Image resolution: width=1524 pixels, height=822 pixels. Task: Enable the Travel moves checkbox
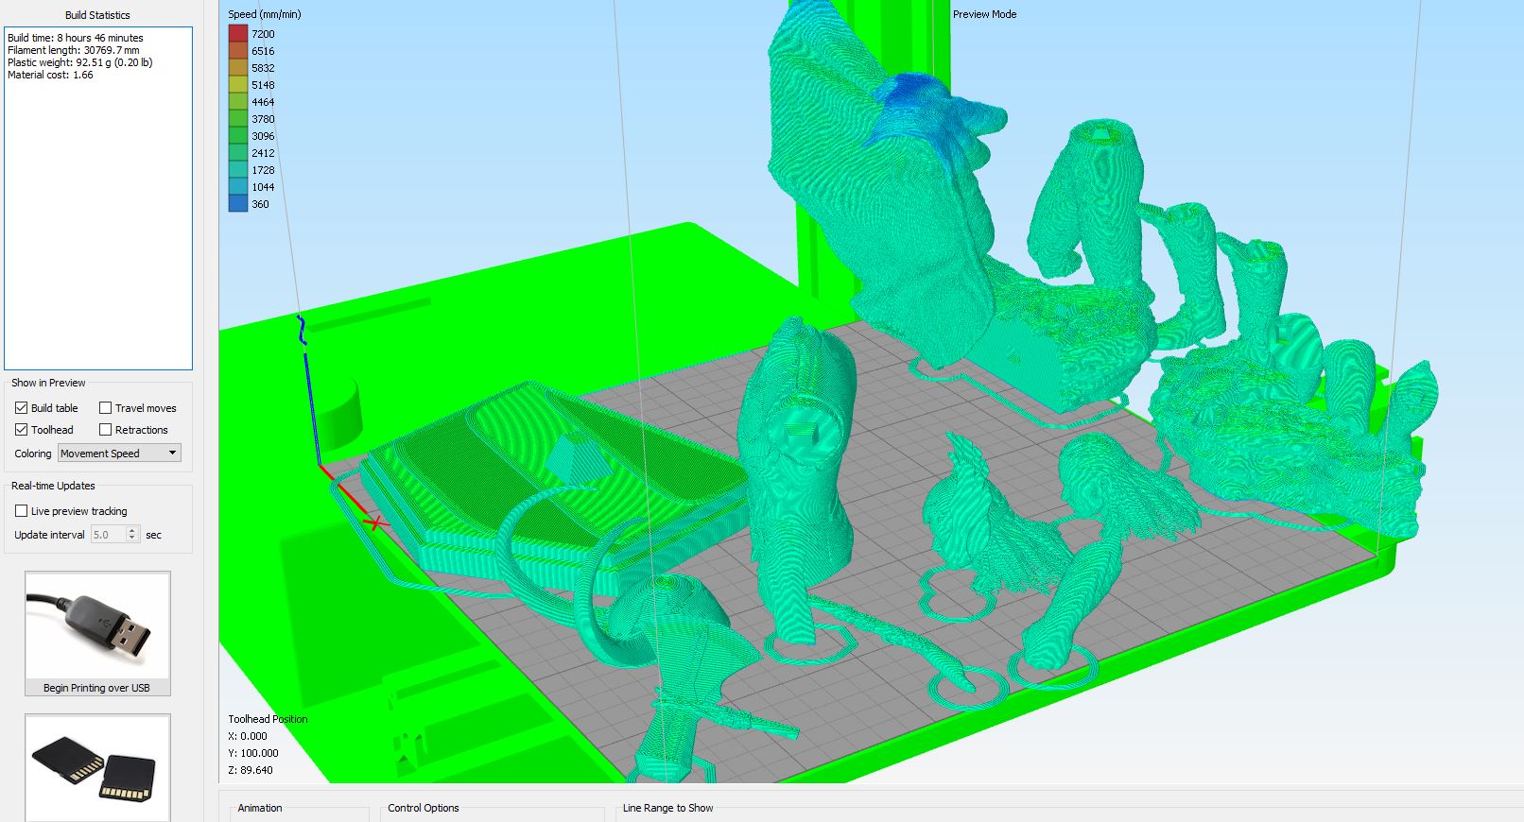pyautogui.click(x=106, y=408)
